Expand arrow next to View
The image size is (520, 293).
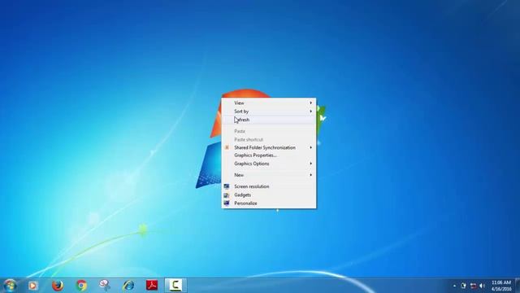click(310, 103)
